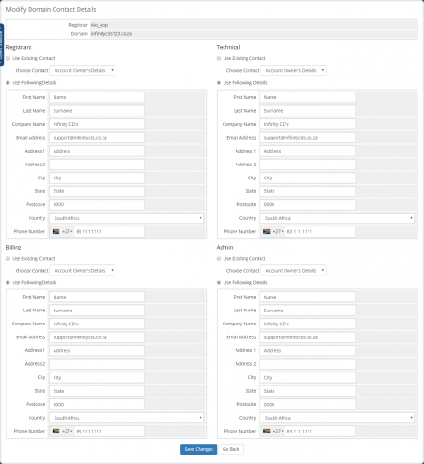Click Technical empty Address 2 field
This screenshot has height=464, width=424.
tap(308, 165)
